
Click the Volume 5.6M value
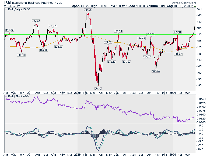[156, 6]
